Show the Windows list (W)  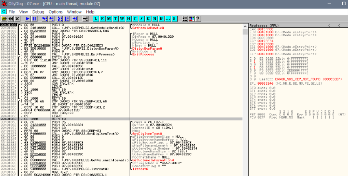122,19
